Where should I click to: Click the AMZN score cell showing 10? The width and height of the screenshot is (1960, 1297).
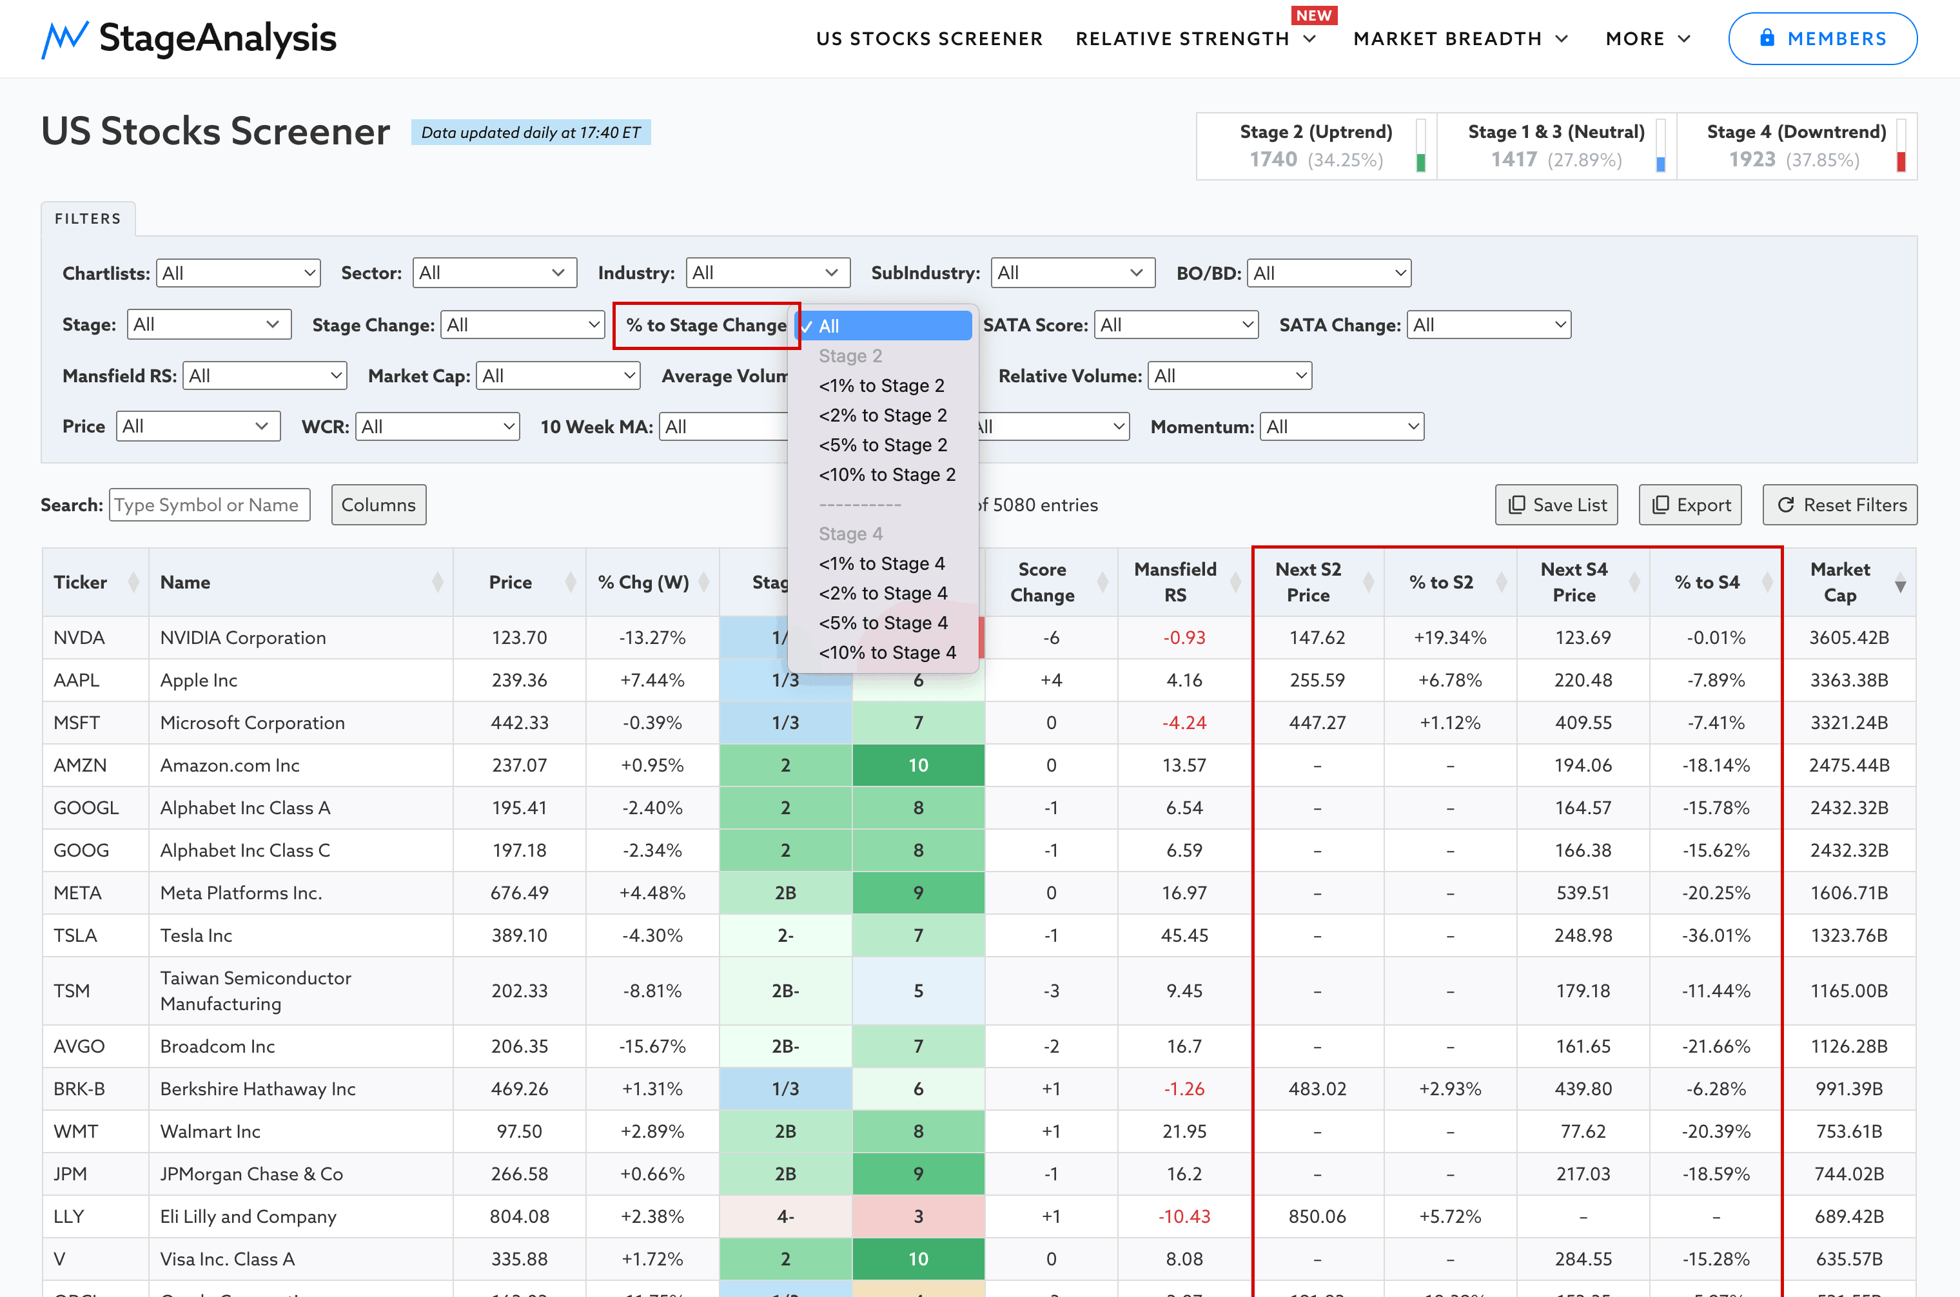[918, 765]
